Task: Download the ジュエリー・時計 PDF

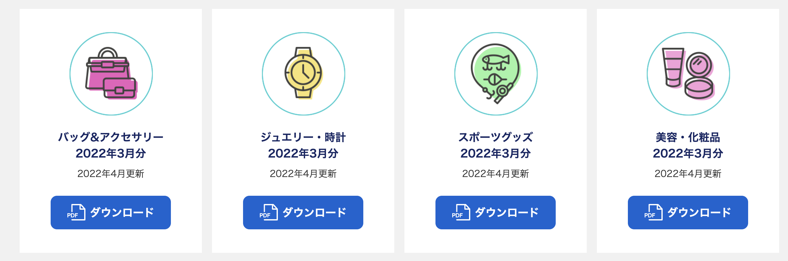Action: point(303,213)
